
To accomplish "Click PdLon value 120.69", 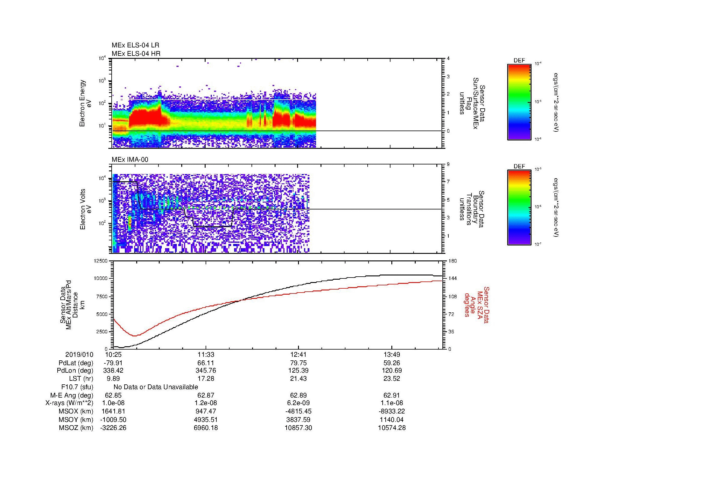I will 392,371.
